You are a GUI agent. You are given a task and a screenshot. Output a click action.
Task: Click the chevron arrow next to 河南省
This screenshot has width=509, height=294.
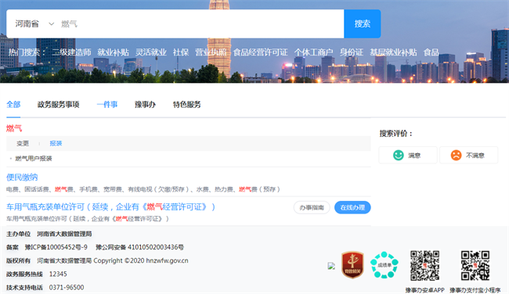pos(51,24)
